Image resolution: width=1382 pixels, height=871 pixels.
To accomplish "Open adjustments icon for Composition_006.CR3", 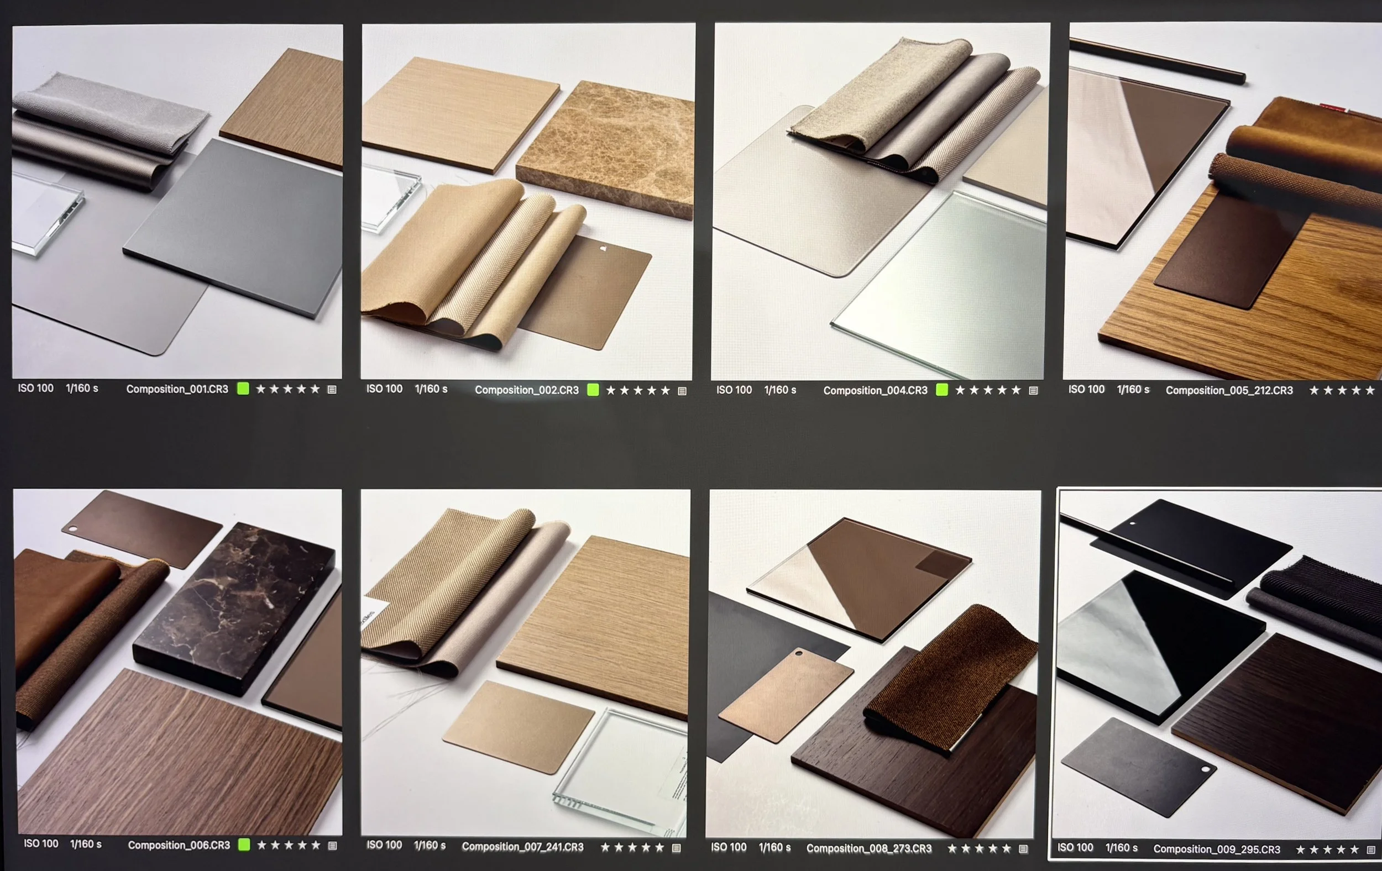I will pos(332,846).
